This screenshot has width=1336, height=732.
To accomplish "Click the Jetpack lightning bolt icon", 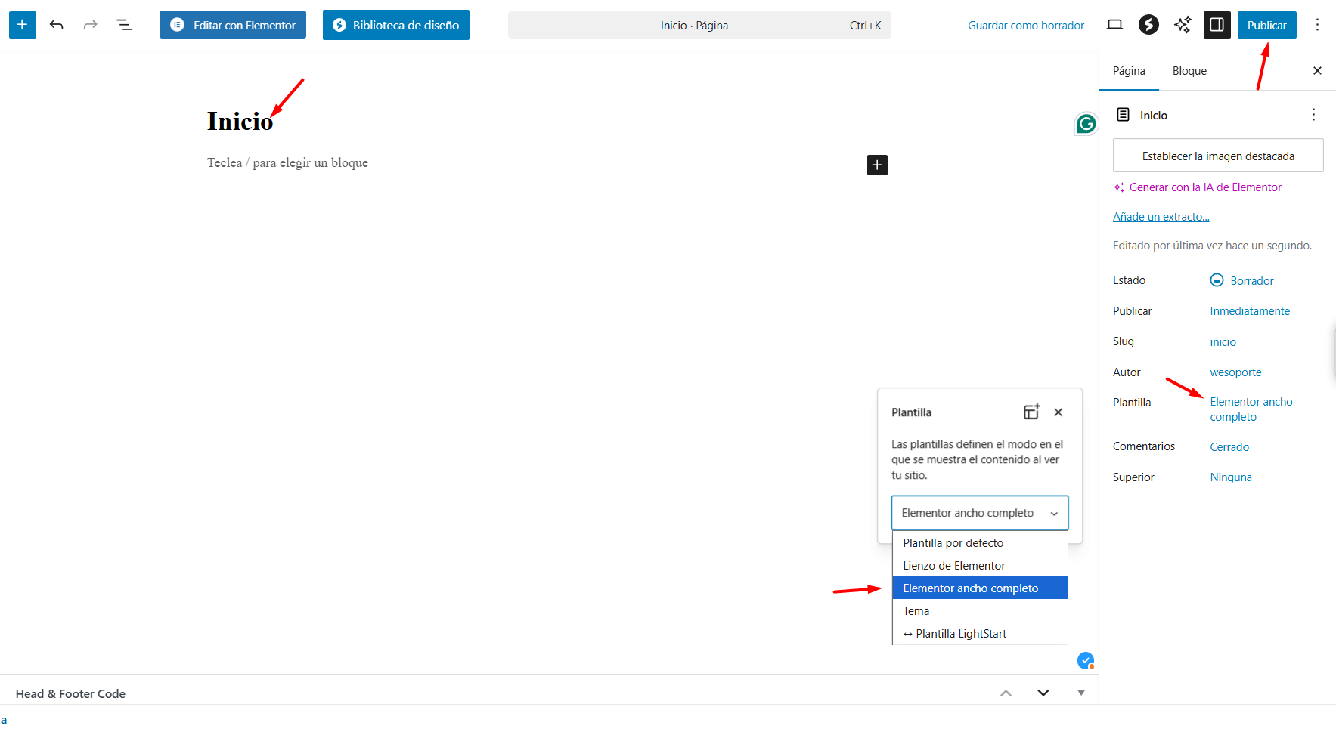I will click(1148, 25).
